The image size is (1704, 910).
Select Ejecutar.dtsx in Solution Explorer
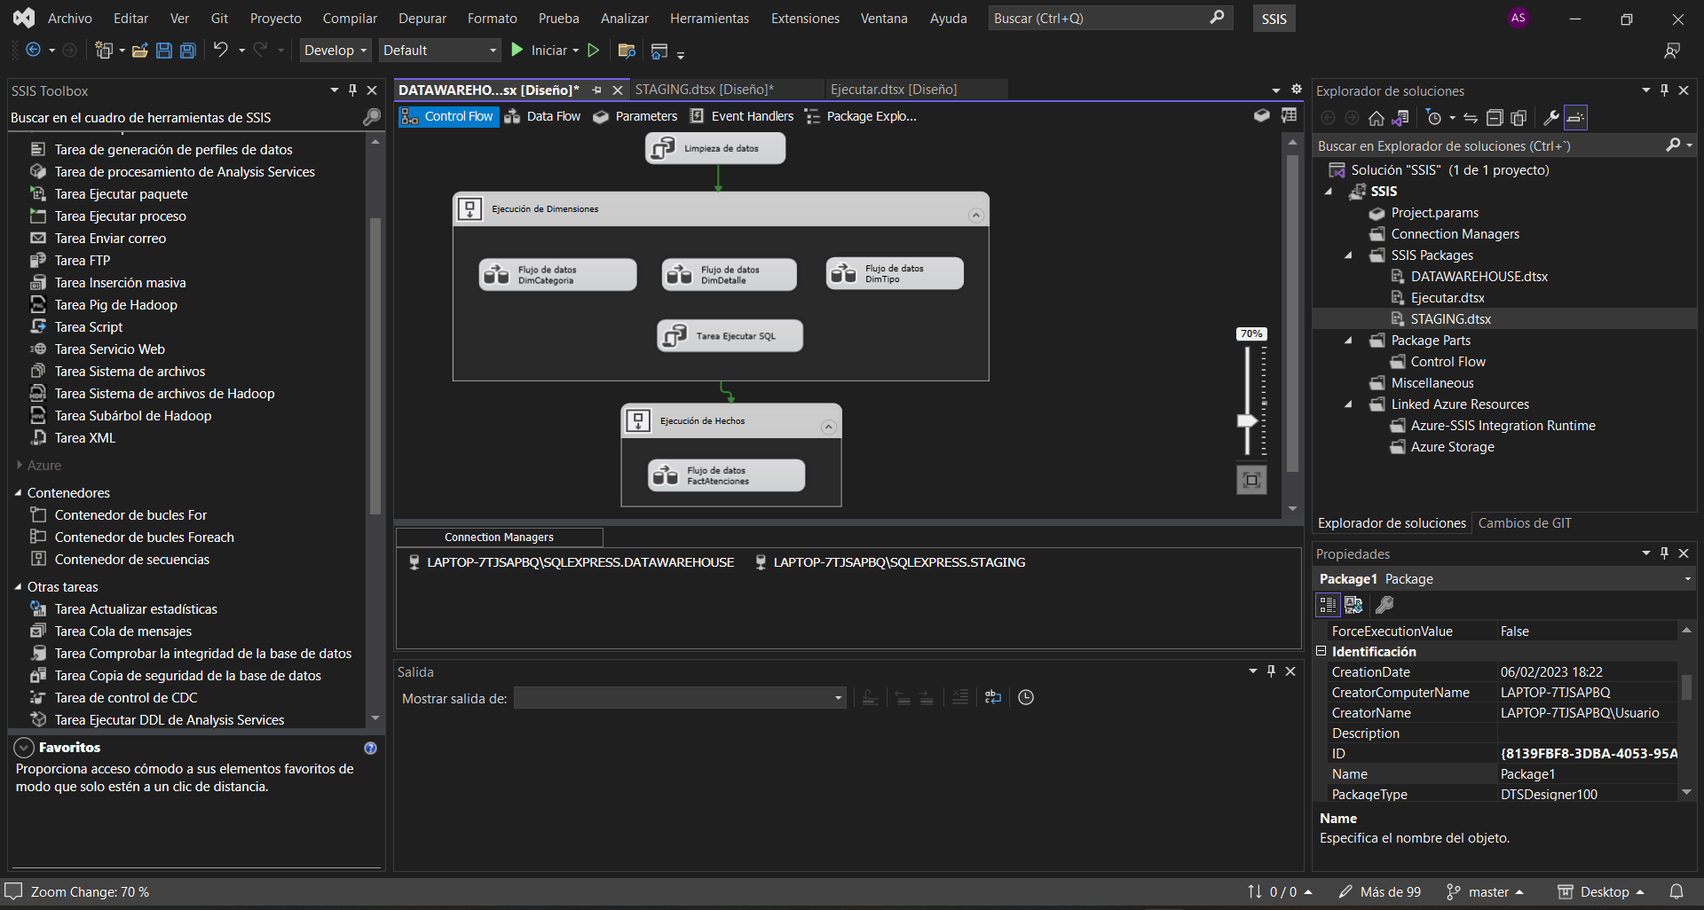click(x=1447, y=298)
